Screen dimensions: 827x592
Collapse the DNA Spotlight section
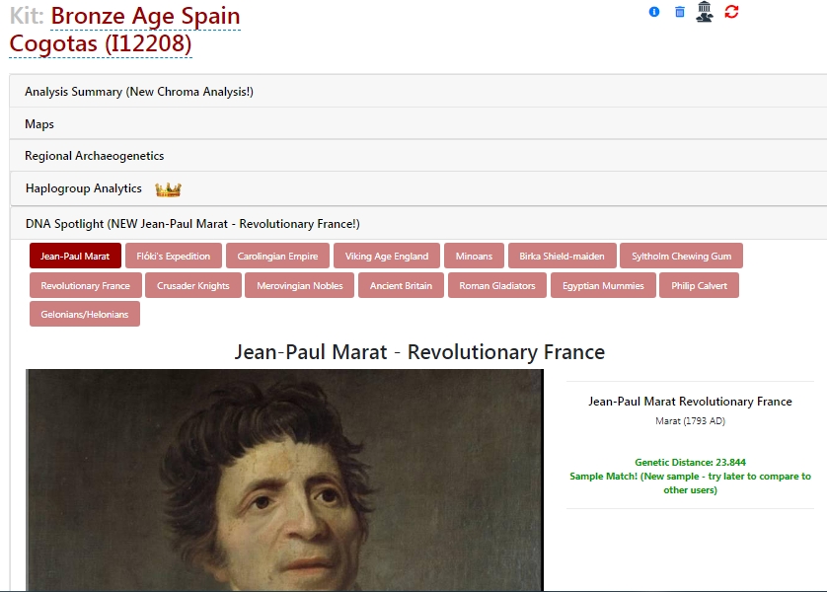click(417, 224)
